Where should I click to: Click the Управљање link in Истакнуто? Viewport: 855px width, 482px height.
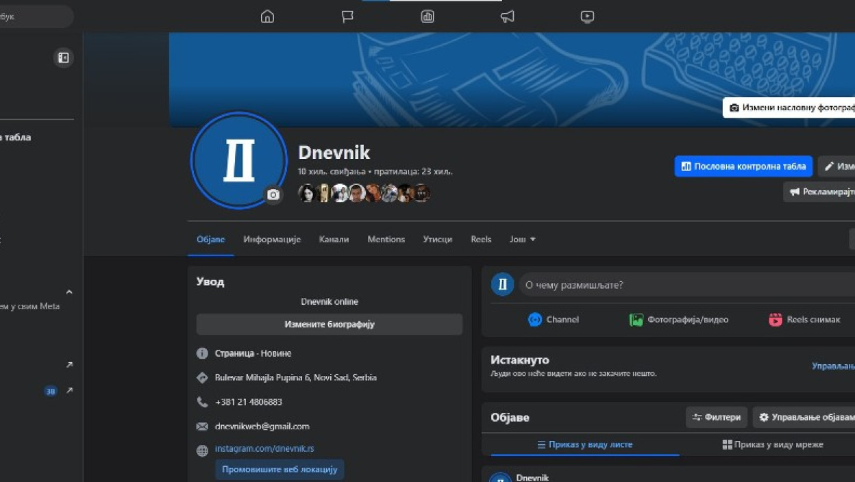833,366
